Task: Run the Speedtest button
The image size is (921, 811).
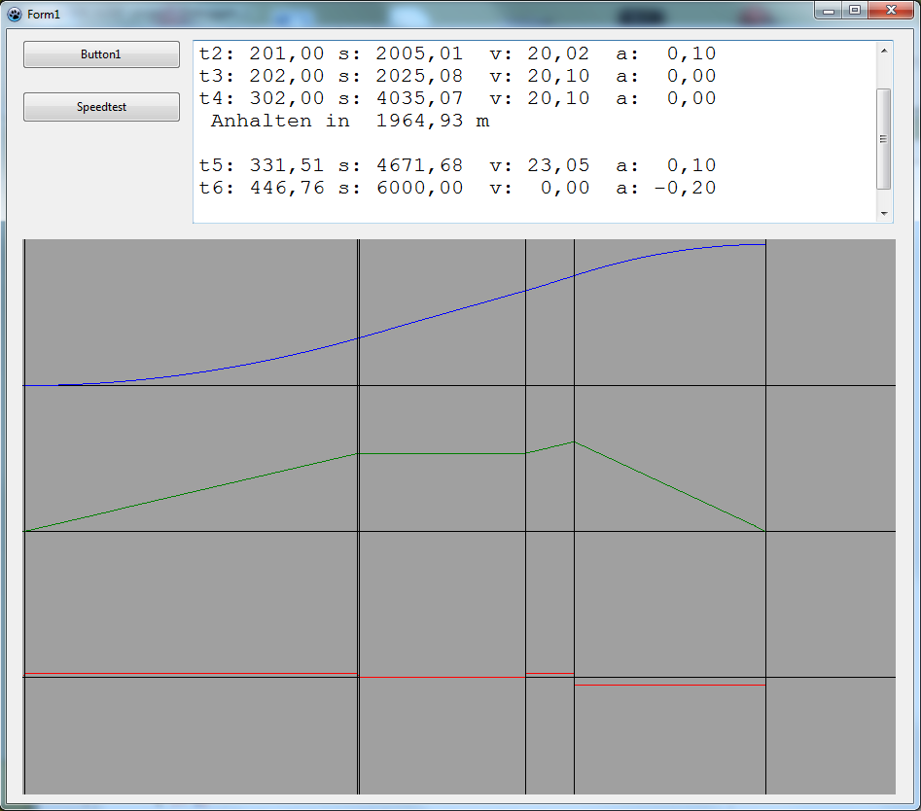Action: point(101,107)
